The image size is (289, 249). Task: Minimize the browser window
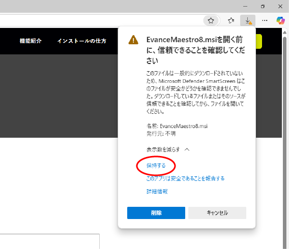click(245, 6)
